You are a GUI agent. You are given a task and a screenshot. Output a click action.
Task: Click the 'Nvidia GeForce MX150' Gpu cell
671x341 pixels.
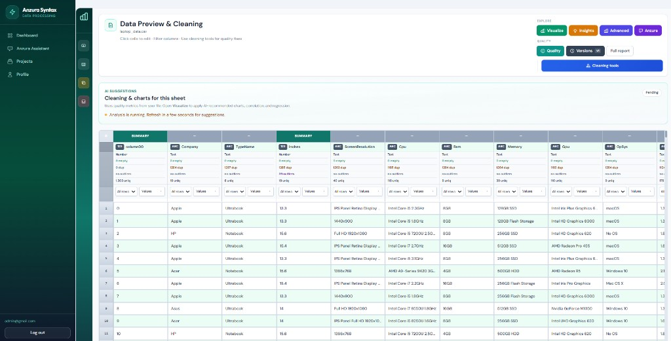click(x=575, y=308)
